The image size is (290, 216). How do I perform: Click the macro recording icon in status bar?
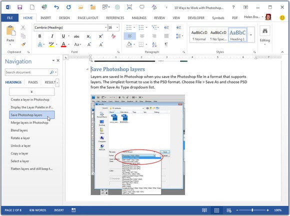(x=73, y=210)
